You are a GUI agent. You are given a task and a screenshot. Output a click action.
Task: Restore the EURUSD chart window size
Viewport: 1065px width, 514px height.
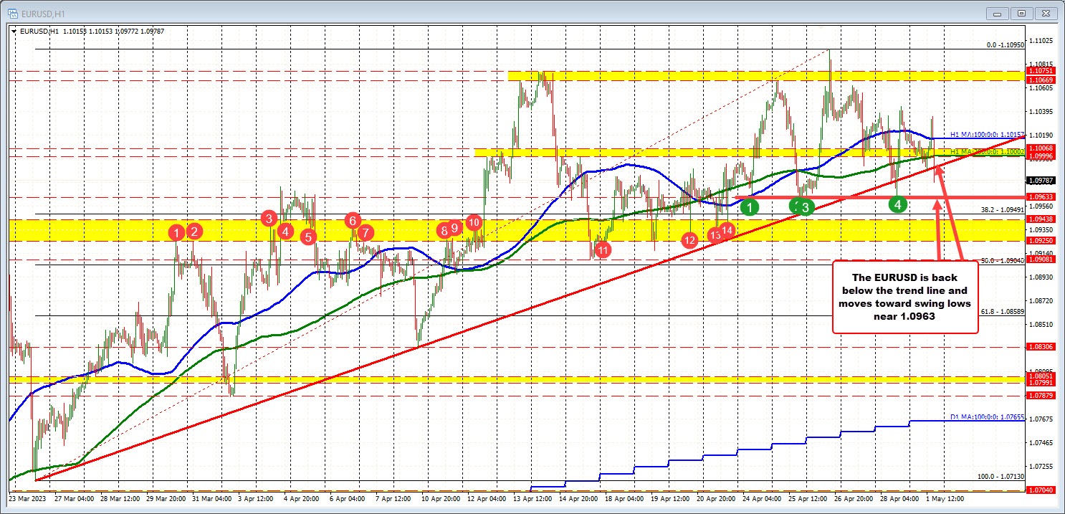click(1021, 13)
